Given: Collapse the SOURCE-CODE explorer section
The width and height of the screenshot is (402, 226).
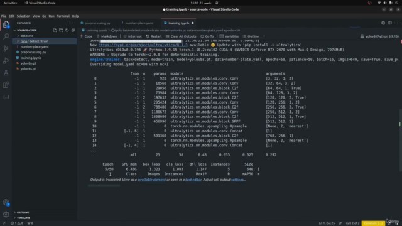Looking at the screenshot, I should click(x=26, y=30).
